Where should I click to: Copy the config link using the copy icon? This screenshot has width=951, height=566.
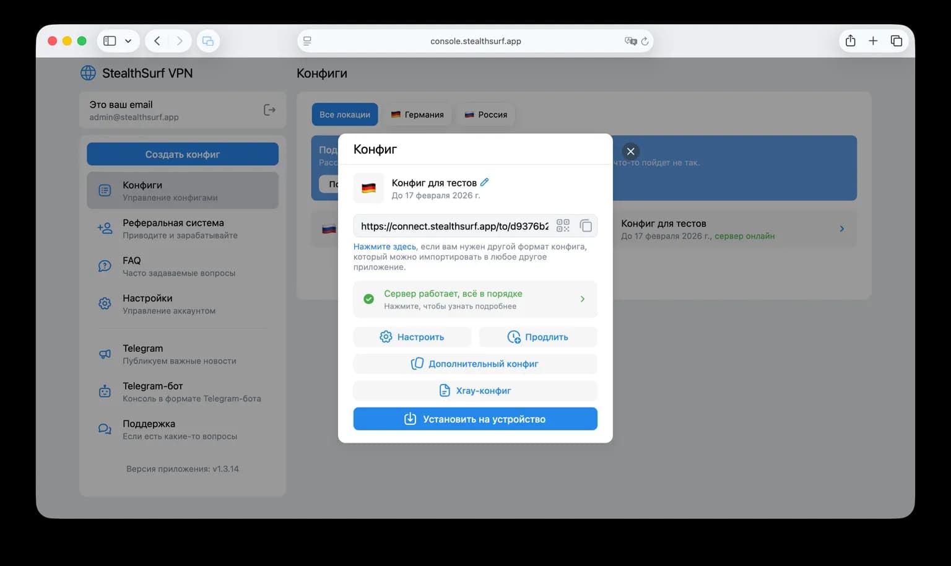(x=585, y=226)
